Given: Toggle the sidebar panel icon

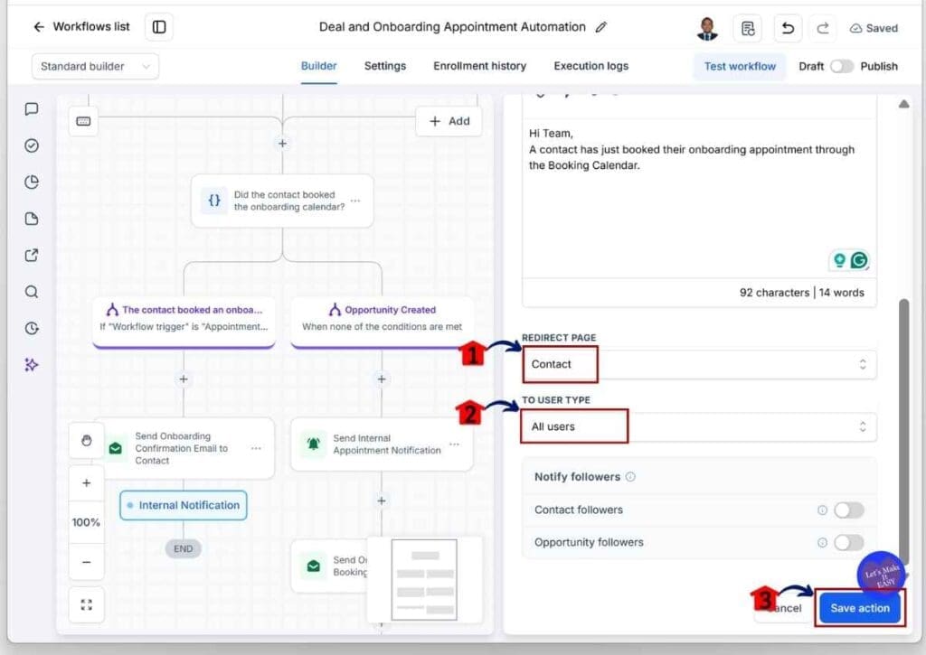Looking at the screenshot, I should pos(159,27).
